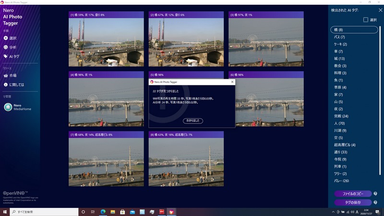Image resolution: width=384 pixels, height=216 pixels.
Task: Open Nero MediaHome icon
Action: tap(8, 107)
